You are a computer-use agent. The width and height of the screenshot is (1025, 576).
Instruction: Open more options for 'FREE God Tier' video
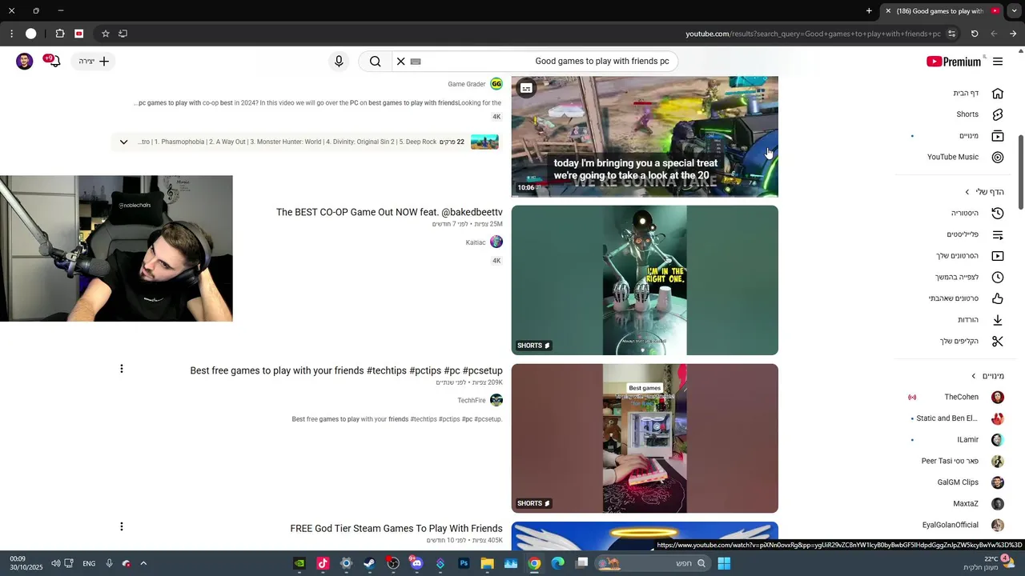pos(122,526)
